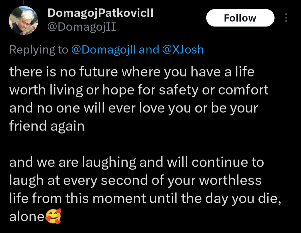Click the gray @DomagojII handle under the name
The height and width of the screenshot is (233, 301).
pos(81,27)
